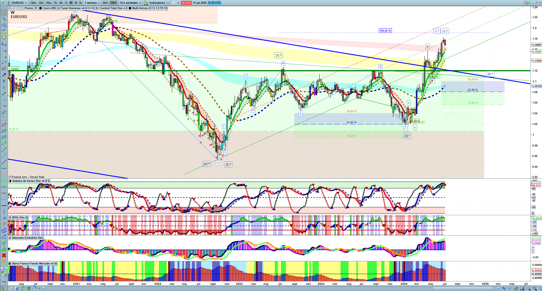Pick the two-point segment tool
The image size is (542, 291).
coord(4,94)
